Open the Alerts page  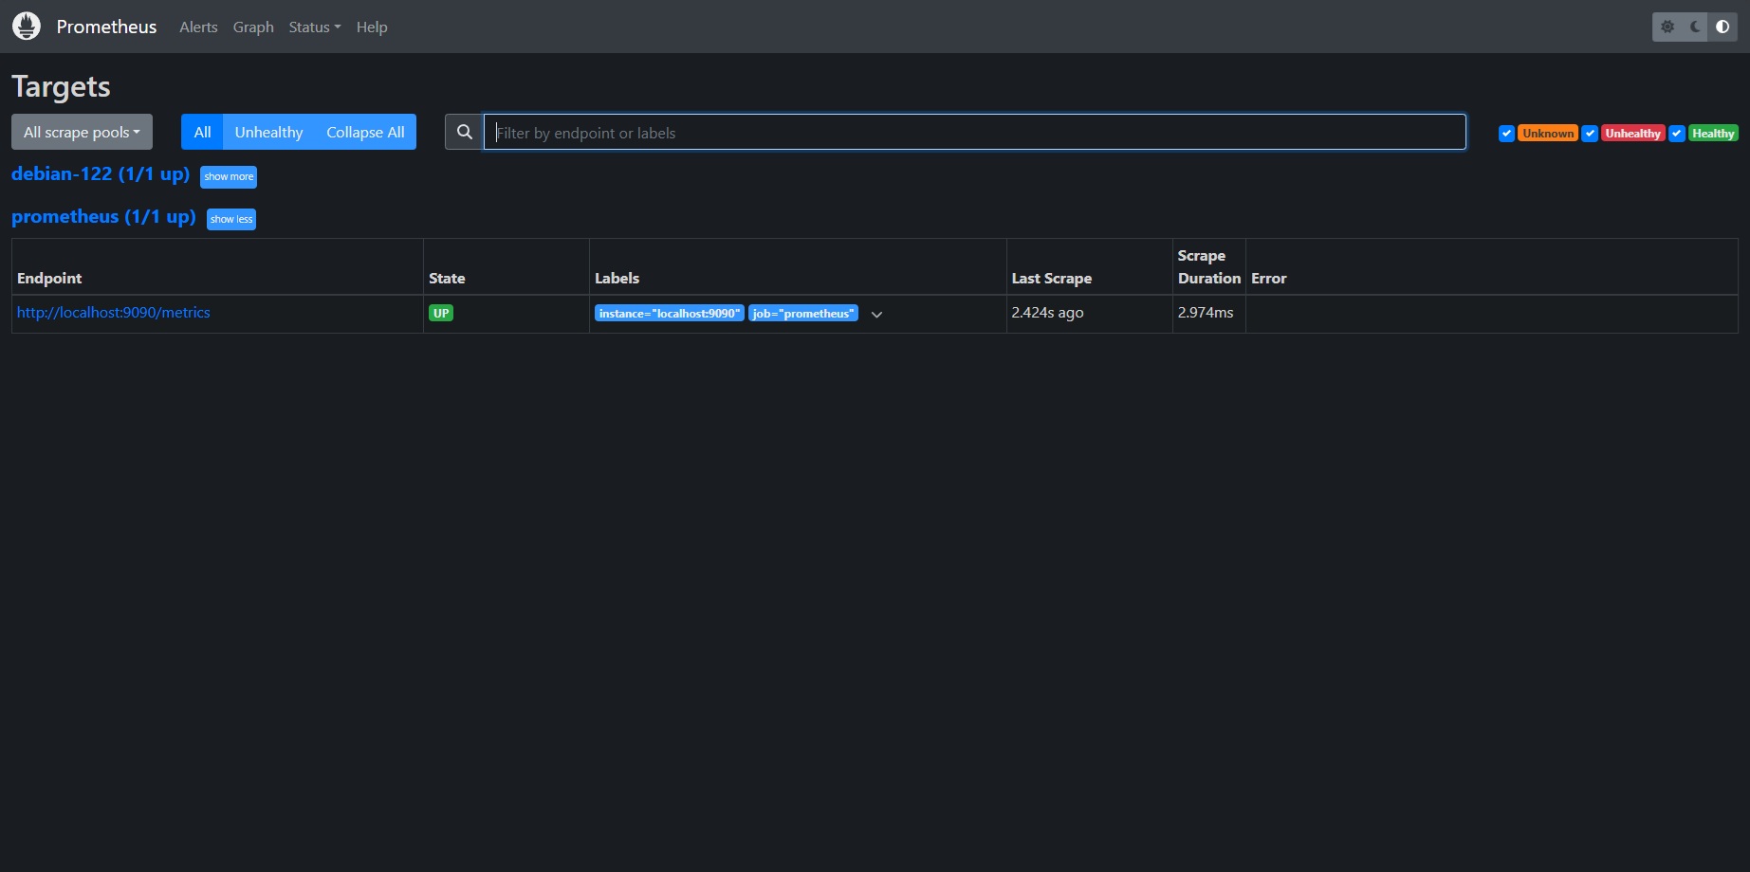(x=198, y=27)
